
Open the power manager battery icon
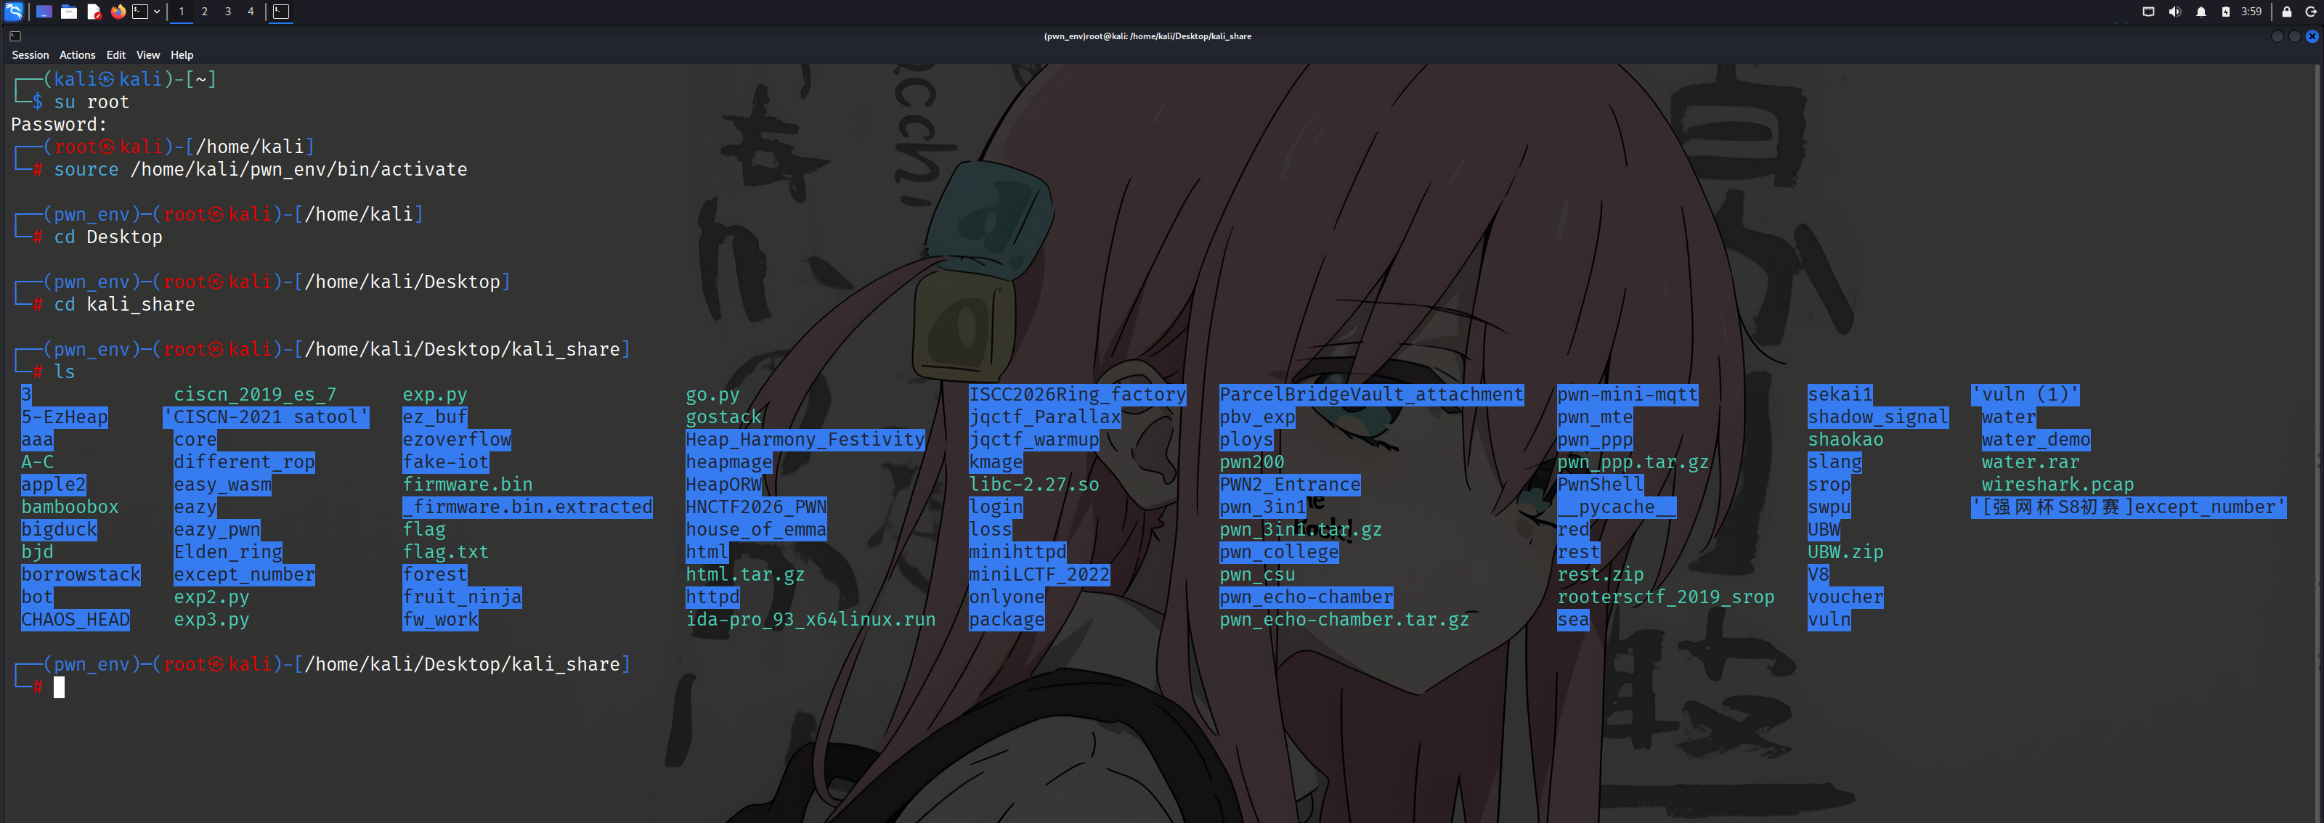coord(2226,12)
